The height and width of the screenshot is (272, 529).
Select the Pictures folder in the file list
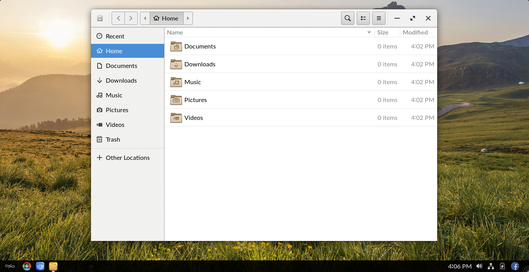pyautogui.click(x=301, y=100)
